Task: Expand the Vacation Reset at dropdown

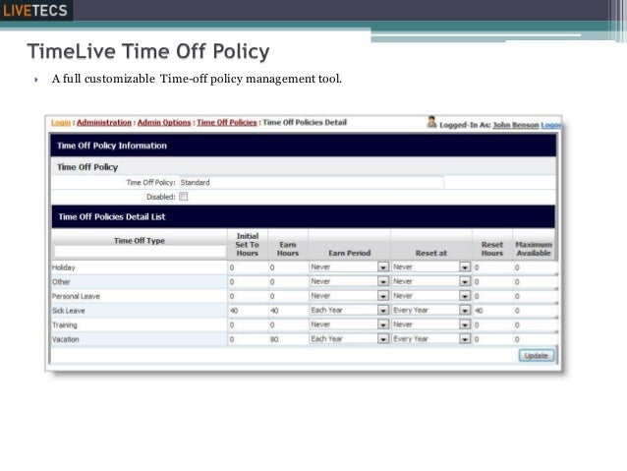Action: [465, 339]
